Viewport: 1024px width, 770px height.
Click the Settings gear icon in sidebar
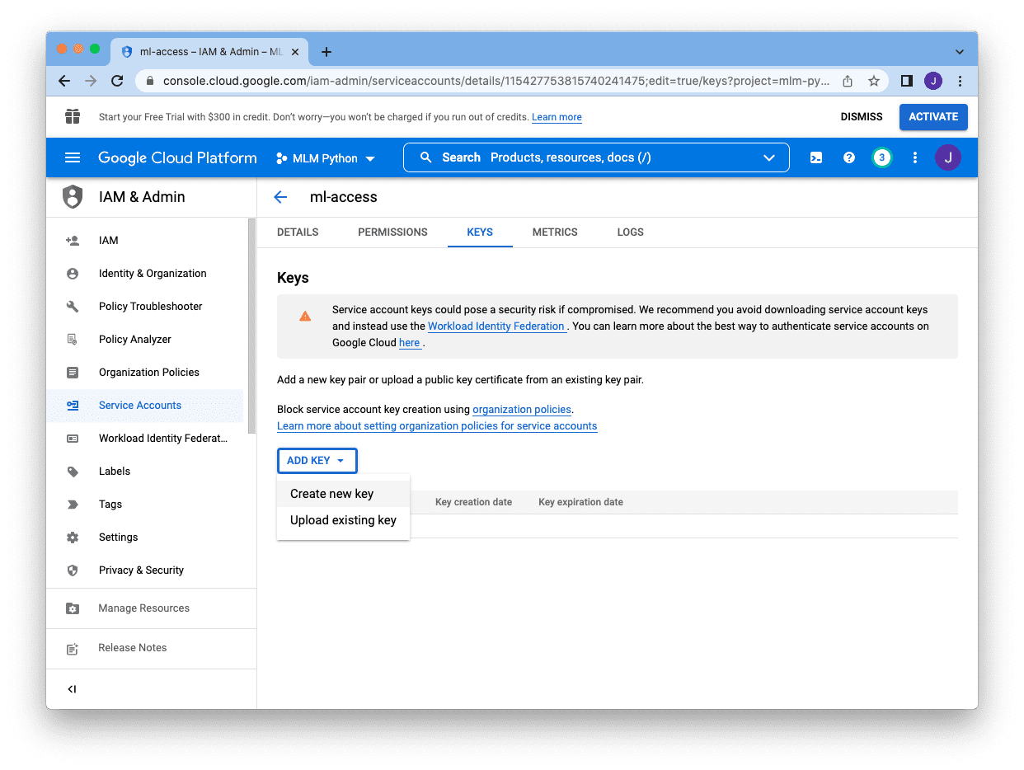(x=73, y=538)
